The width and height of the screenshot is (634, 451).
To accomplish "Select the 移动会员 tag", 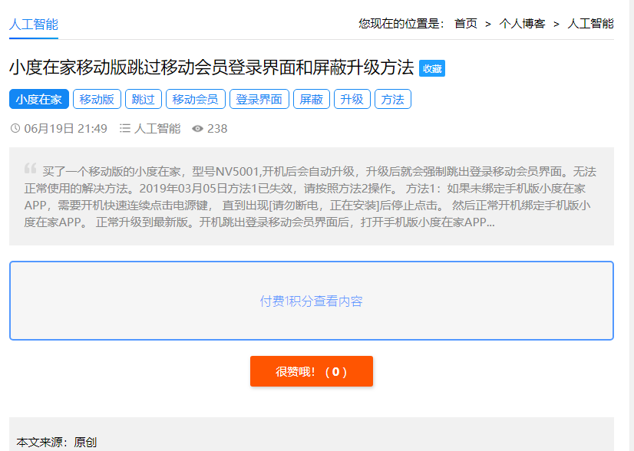I will pos(196,99).
